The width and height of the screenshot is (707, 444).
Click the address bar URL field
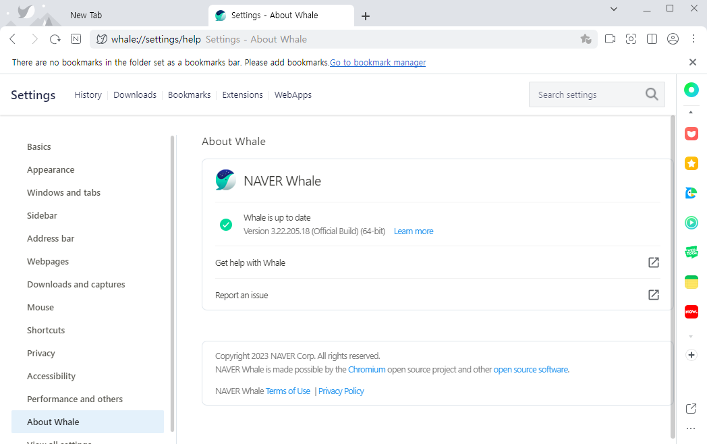tap(343, 39)
